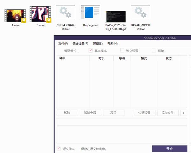191x153 pixels.
Task: Click the 3.mkv file name label
Action: tap(41, 25)
